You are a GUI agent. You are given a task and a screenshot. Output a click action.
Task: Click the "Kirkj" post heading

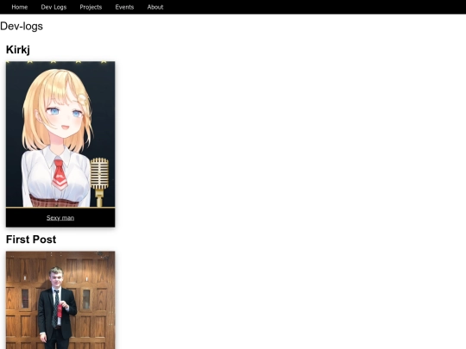coord(18,50)
